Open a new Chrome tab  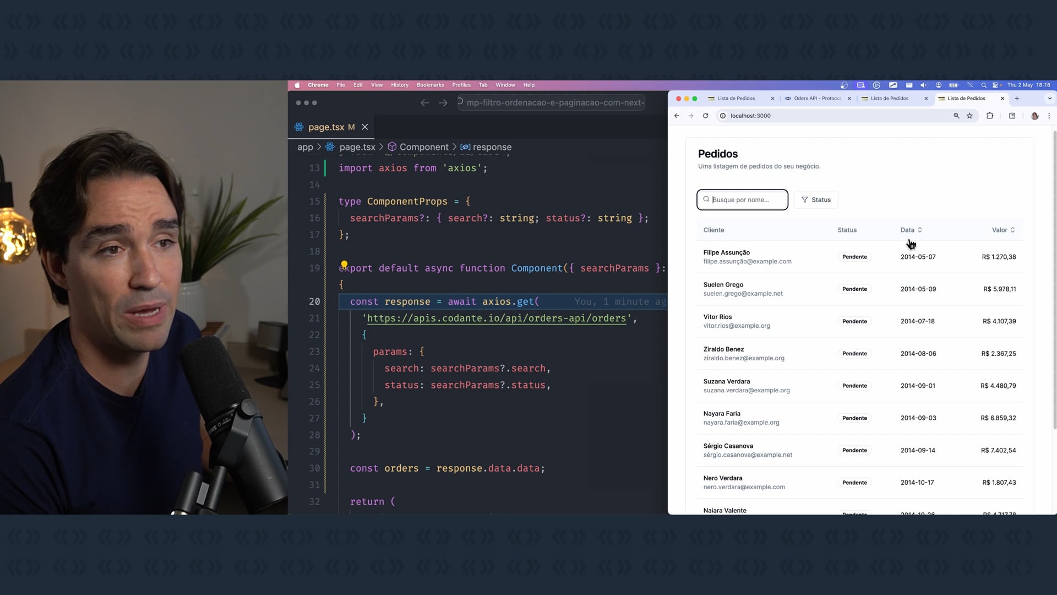click(x=1017, y=99)
